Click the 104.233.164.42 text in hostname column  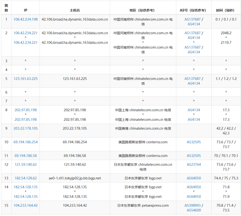coord(75,205)
